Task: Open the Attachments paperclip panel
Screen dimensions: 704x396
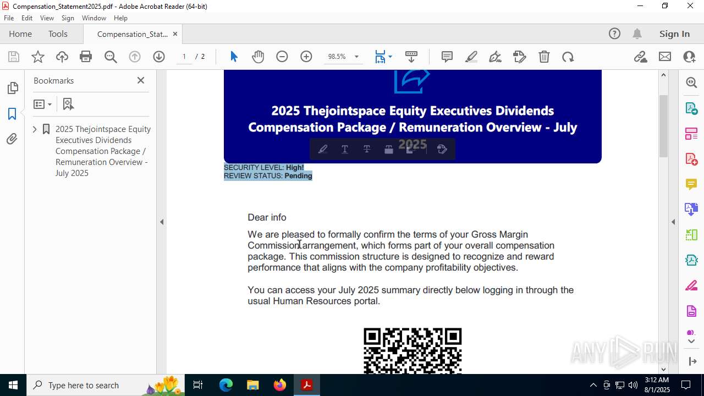Action: [x=12, y=139]
